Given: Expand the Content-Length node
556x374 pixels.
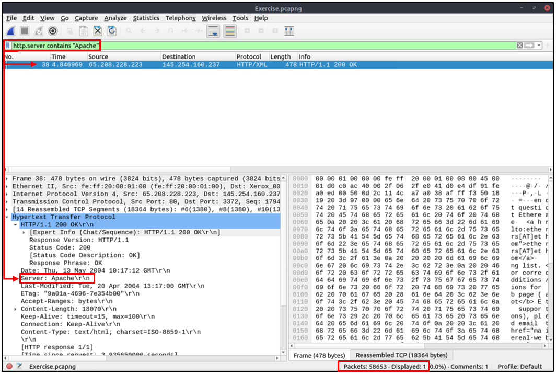Looking at the screenshot, I should click(15, 309).
